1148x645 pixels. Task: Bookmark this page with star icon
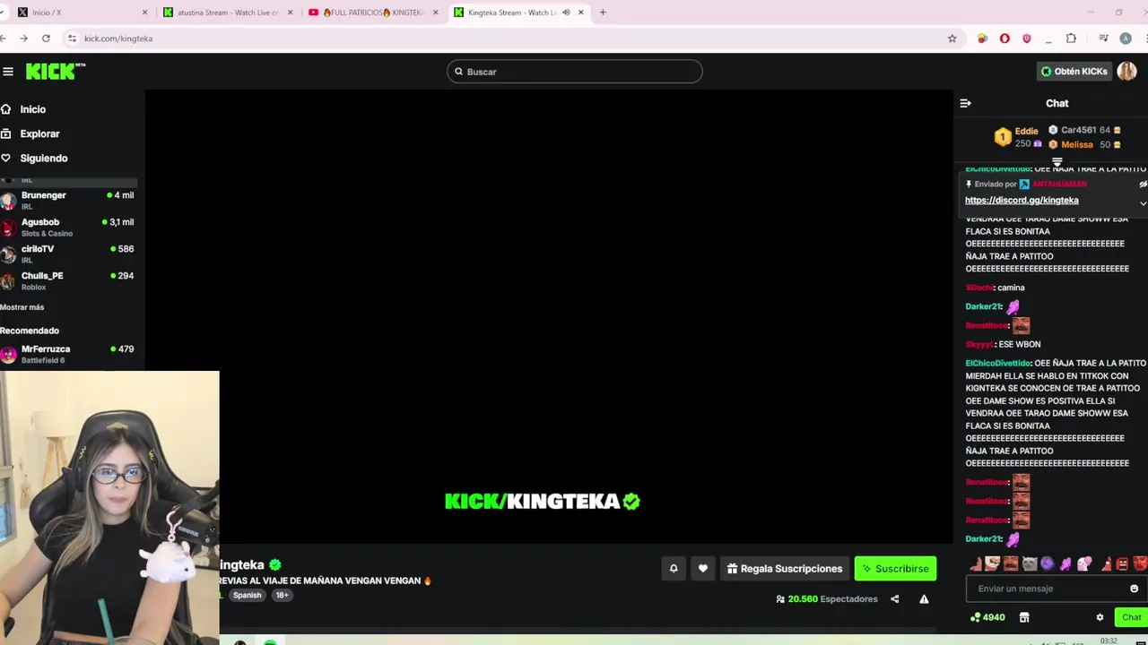click(952, 39)
